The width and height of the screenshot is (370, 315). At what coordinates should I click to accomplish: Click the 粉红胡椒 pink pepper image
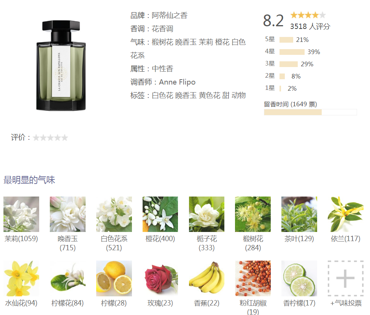(x=253, y=278)
